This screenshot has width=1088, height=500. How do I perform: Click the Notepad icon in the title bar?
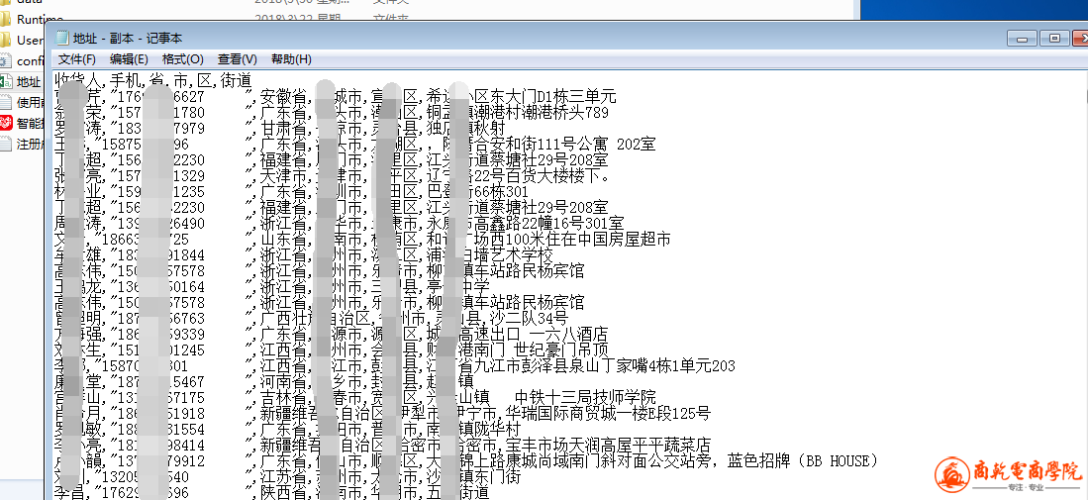point(62,39)
